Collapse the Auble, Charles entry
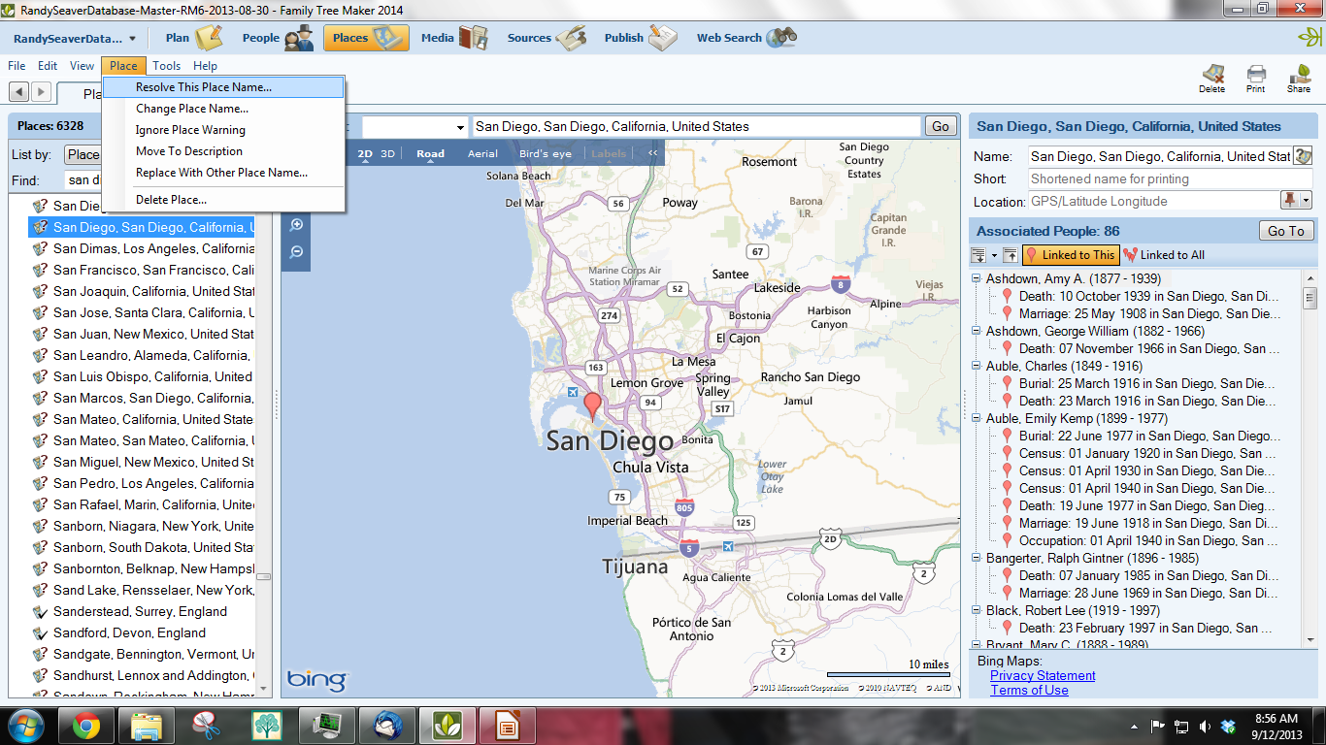The height and width of the screenshot is (745, 1326). [977, 366]
